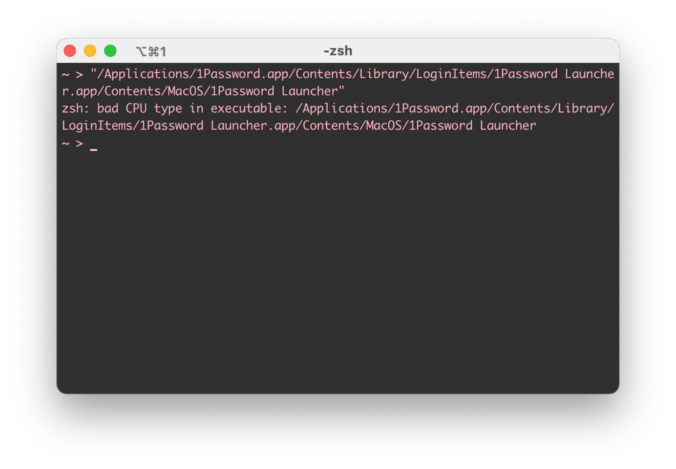
Task: Minimize the terminal window with yellow button
Action: tap(90, 51)
